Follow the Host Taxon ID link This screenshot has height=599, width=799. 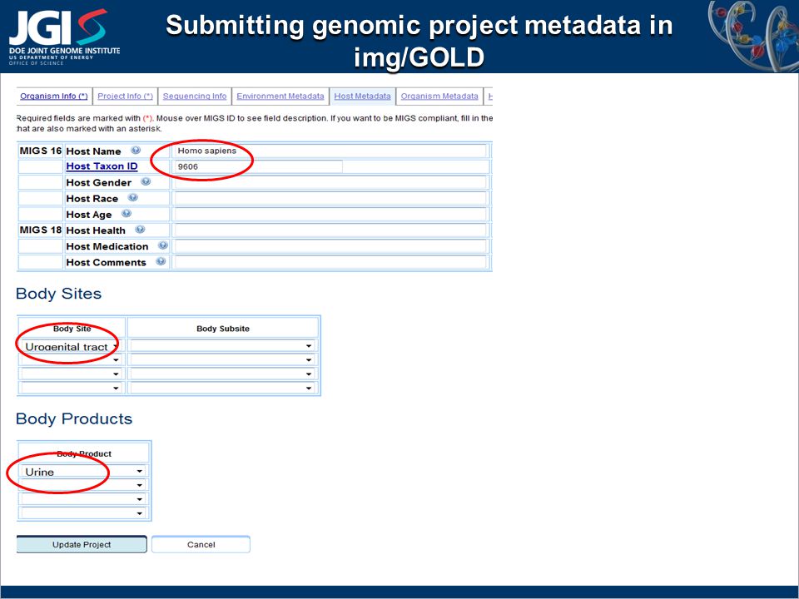pyautogui.click(x=102, y=166)
